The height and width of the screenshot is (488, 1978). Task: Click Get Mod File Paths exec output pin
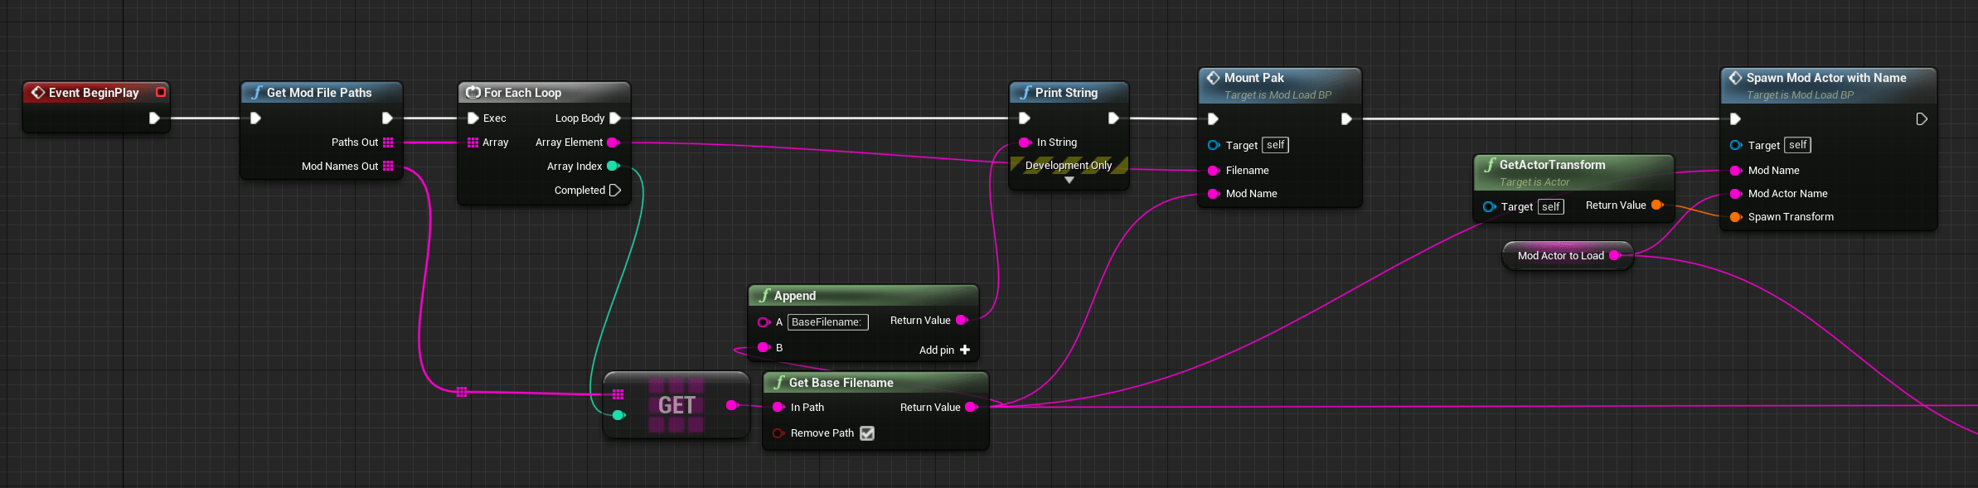[x=387, y=118]
